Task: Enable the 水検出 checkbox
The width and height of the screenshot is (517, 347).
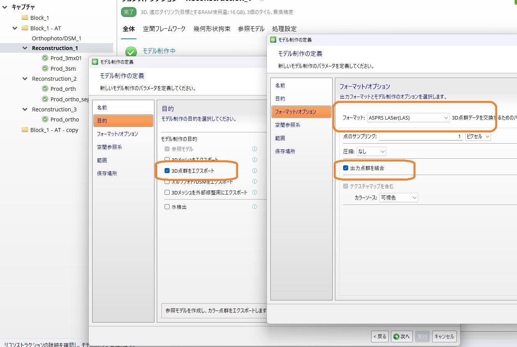Action: click(167, 207)
